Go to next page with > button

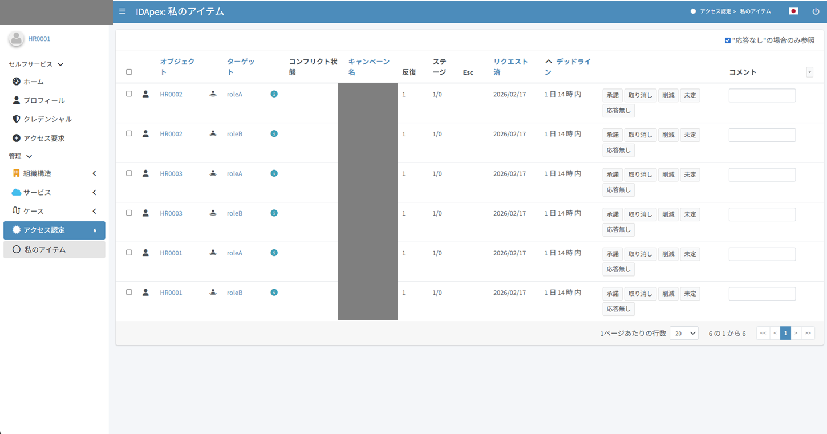796,333
